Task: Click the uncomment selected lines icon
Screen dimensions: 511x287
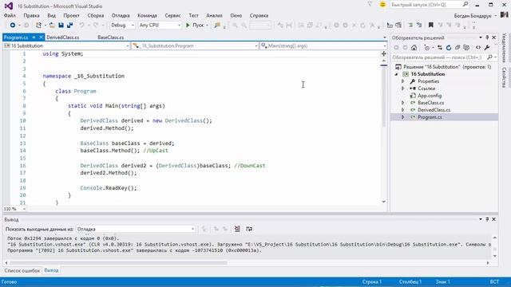Action: pyautogui.click(x=419, y=25)
